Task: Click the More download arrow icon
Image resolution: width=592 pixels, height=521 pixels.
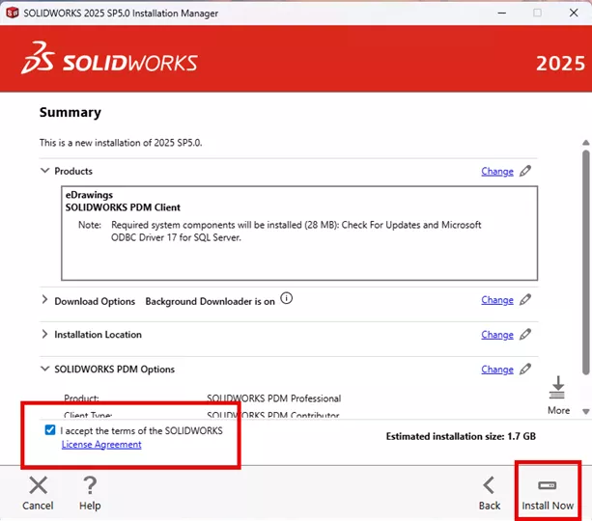Action: (x=557, y=388)
